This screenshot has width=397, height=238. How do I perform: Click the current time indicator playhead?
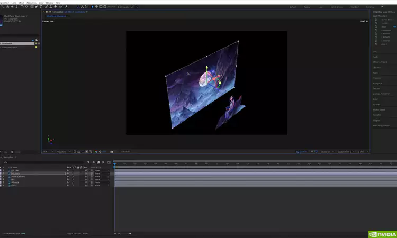(115, 164)
